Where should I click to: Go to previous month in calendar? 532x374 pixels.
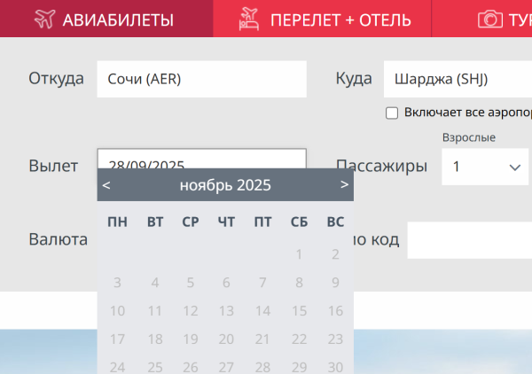point(106,185)
